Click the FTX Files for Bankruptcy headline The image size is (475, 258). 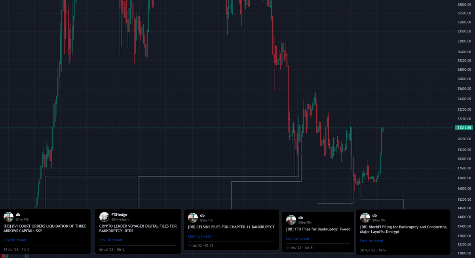click(318, 229)
